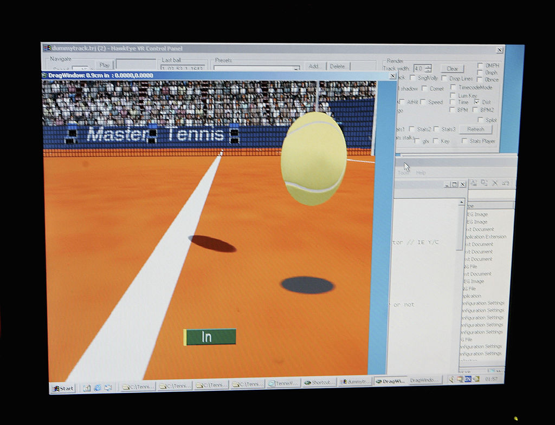The height and width of the screenshot is (425, 555).
Task: Close the HawkEye VR Control Panel window
Action: [x=499, y=50]
